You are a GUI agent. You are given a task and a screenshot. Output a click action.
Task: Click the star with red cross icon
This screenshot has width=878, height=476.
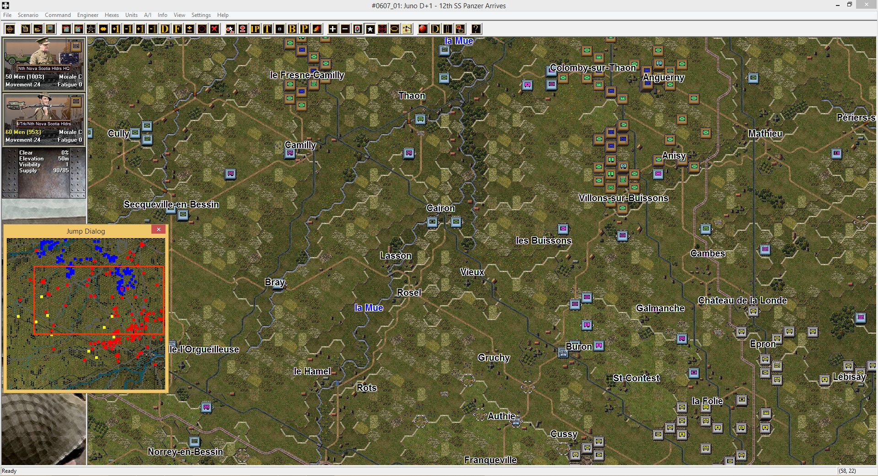click(x=230, y=29)
